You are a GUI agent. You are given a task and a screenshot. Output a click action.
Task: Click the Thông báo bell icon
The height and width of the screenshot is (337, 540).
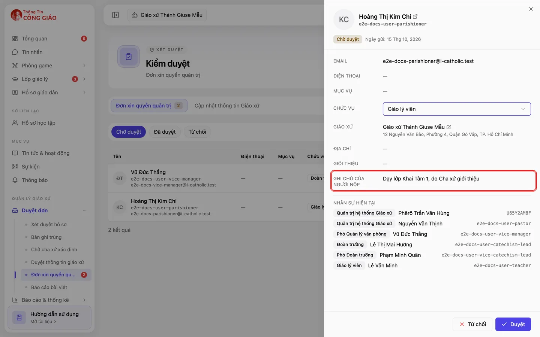[x=15, y=180]
